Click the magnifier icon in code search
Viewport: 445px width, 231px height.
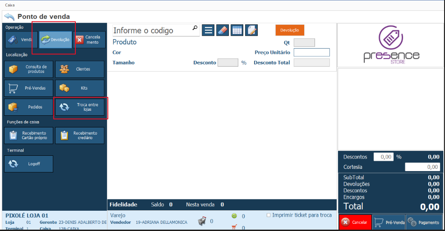coord(195,28)
